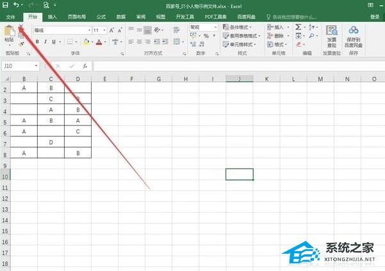Click the formula bar input field
Image resolution: width=385 pixels, height=271 pixels.
pyautogui.click(x=239, y=66)
